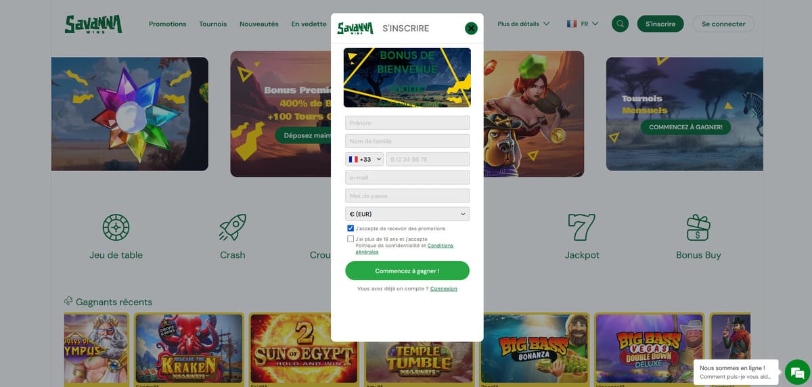Screen dimensions: 812x387
Task: Expand the Plus de détails menu
Action: [523, 24]
